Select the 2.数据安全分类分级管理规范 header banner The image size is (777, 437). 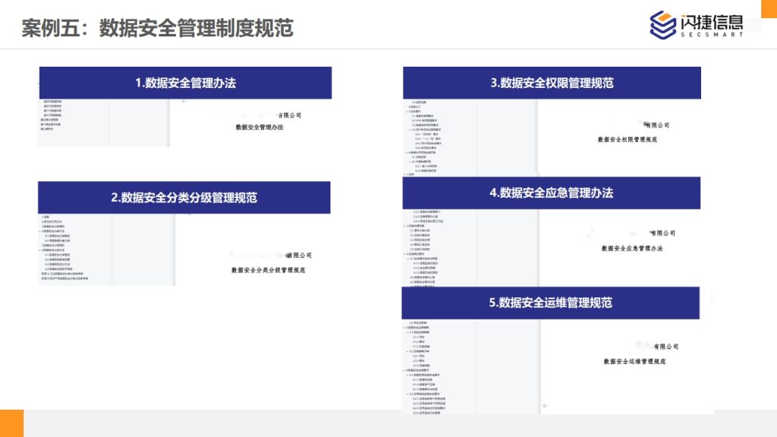coord(184,198)
